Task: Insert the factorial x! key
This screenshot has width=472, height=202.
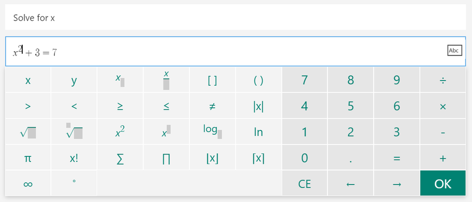Action: (x=74, y=158)
